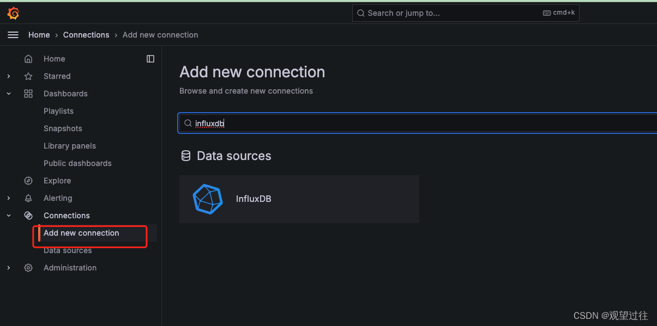The image size is (657, 326).
Task: Click the magnifier icon in connection search field
Action: (x=188, y=123)
